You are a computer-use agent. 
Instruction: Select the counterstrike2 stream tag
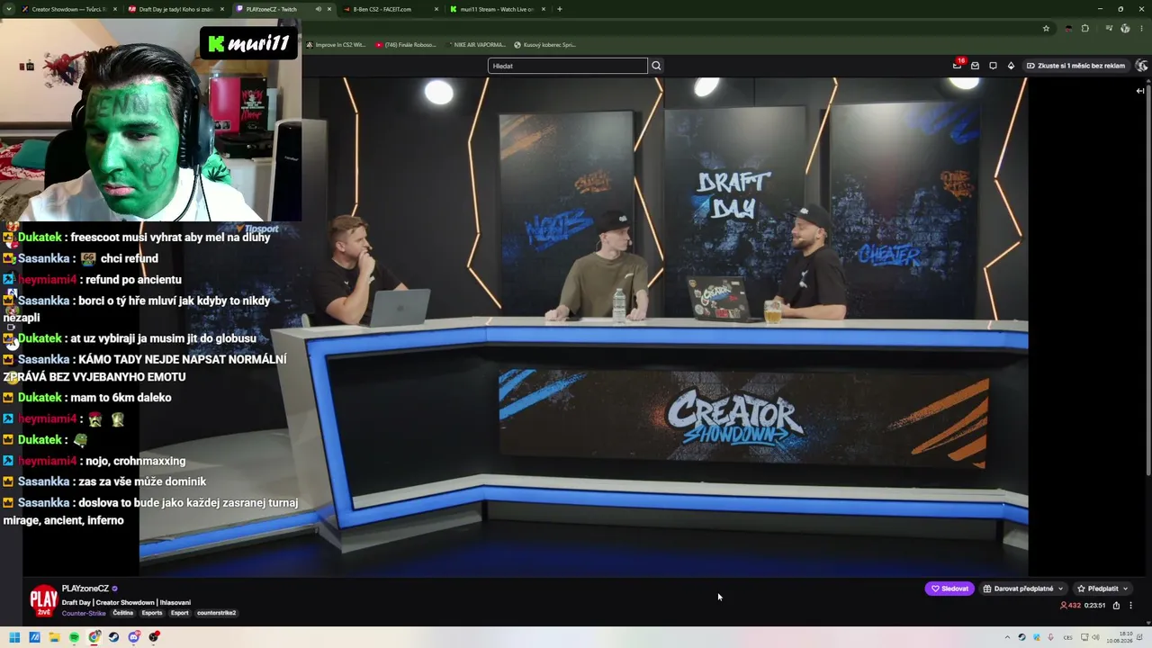[x=217, y=613]
